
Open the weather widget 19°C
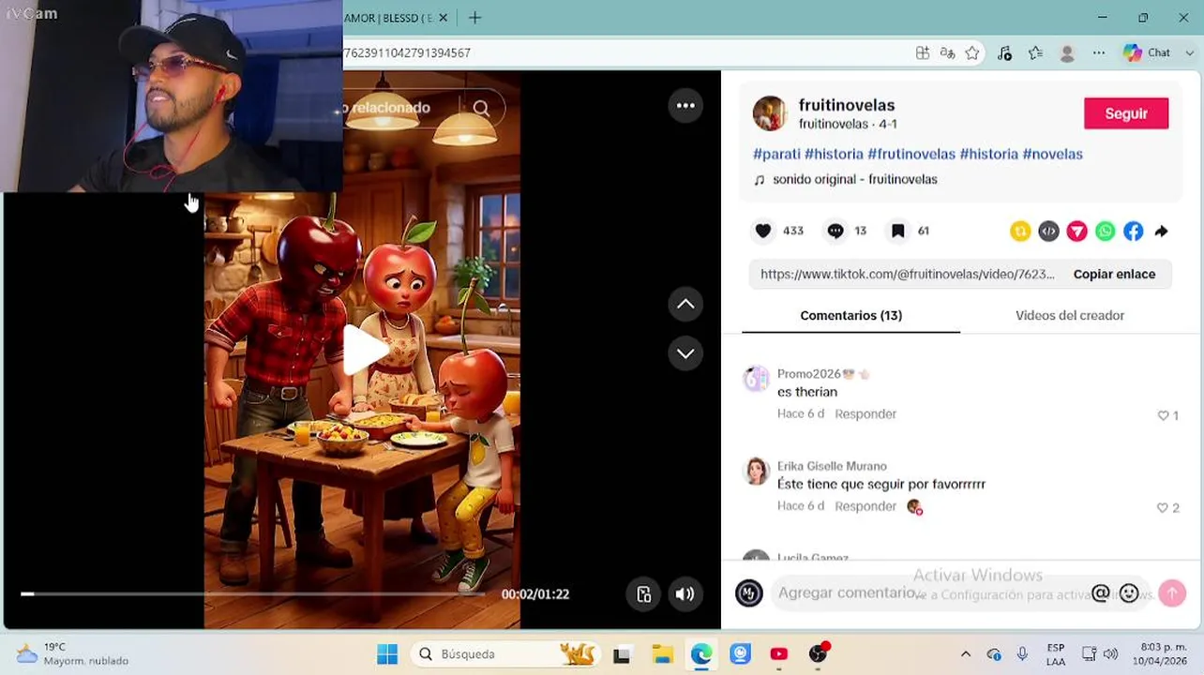coord(71,653)
